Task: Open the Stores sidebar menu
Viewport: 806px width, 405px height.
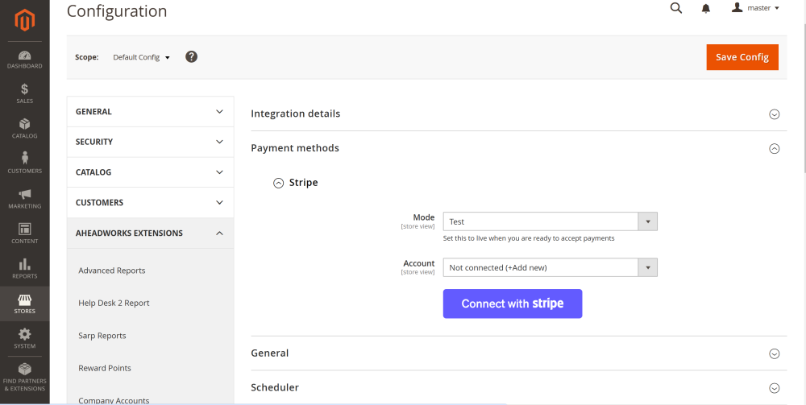Action: [x=25, y=304]
